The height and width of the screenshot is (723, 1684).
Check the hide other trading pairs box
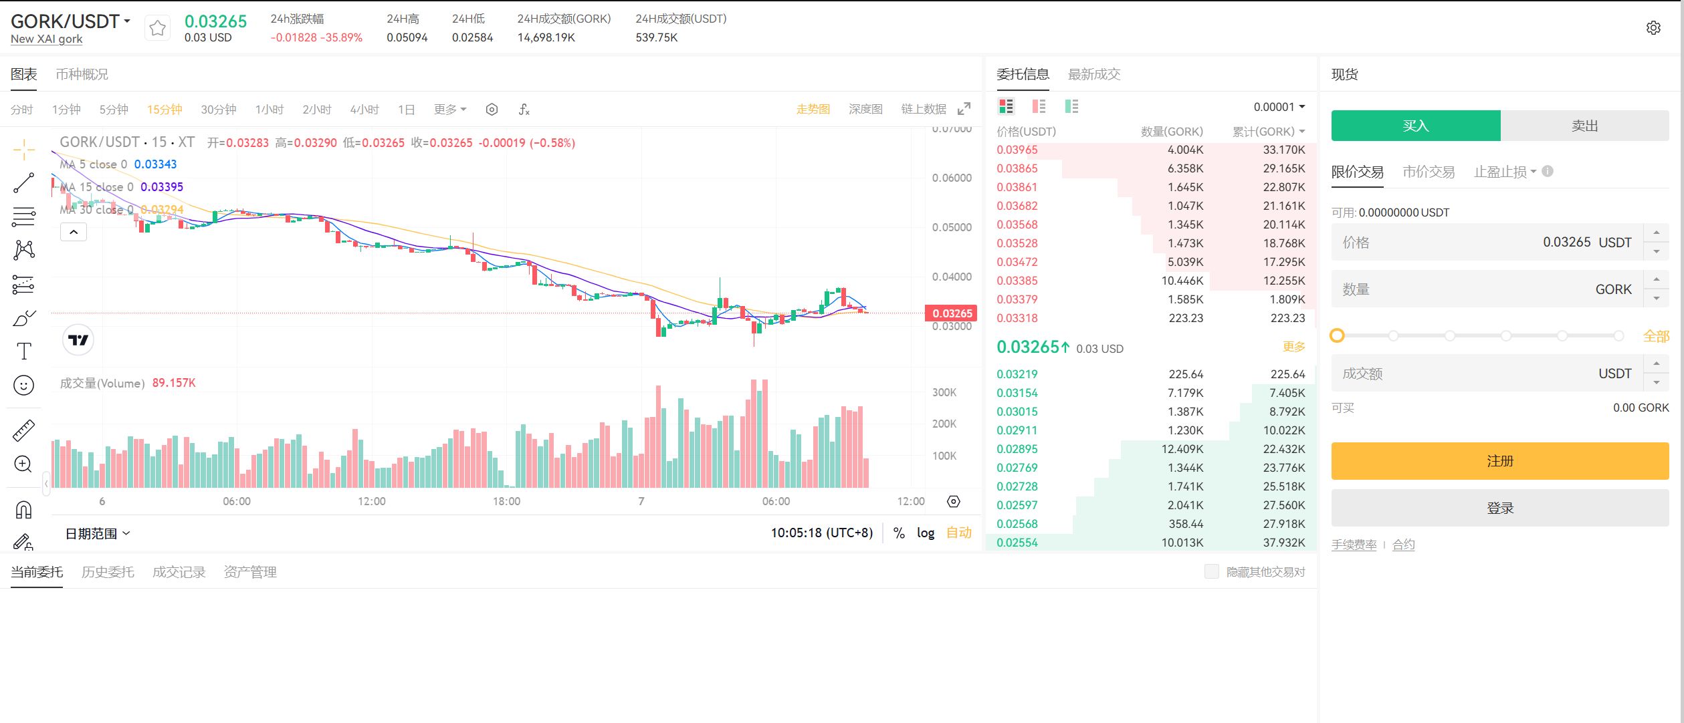(x=1211, y=571)
